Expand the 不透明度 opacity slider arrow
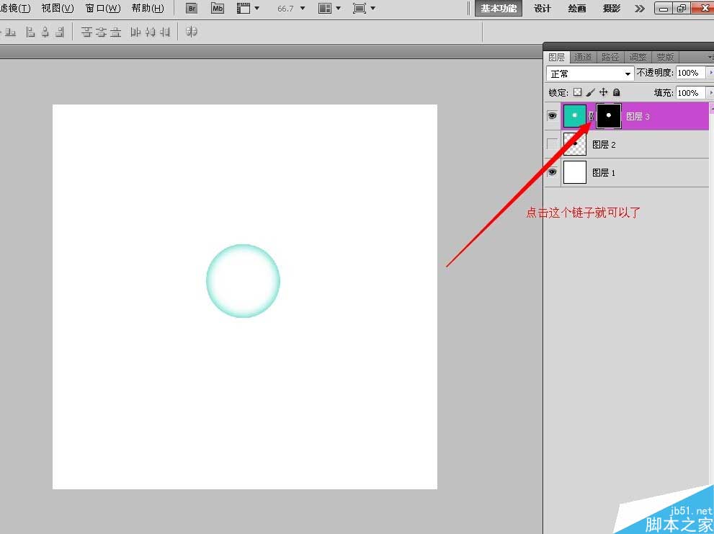Screen dimensions: 714x534 [710, 73]
